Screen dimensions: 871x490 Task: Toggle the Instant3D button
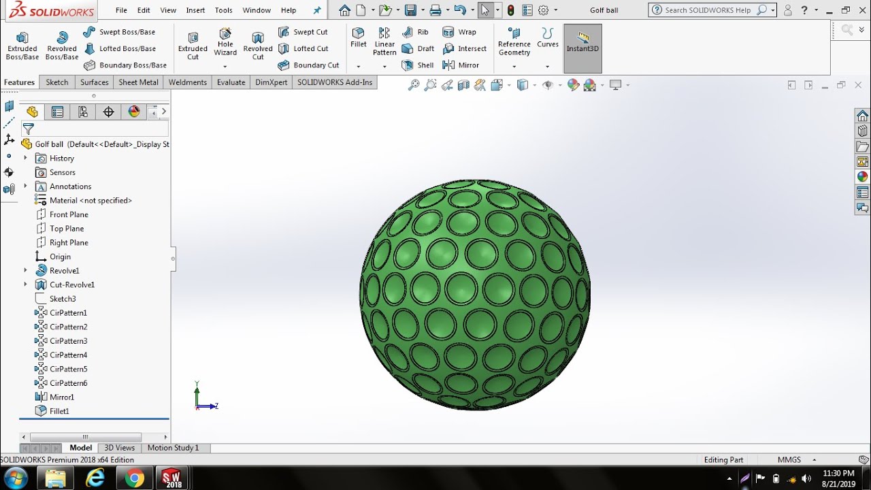point(583,48)
